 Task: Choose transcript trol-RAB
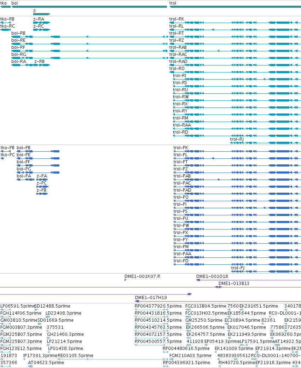(x=178, y=47)
